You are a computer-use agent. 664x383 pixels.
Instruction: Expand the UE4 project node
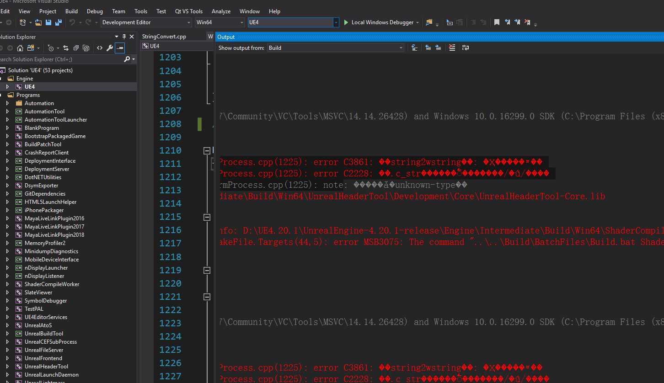pyautogui.click(x=7, y=87)
